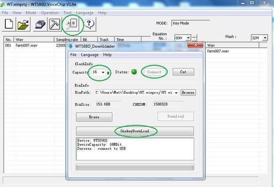This screenshot has height=187, width=274.
Task: Click the Erase button
Action: tap(94, 117)
